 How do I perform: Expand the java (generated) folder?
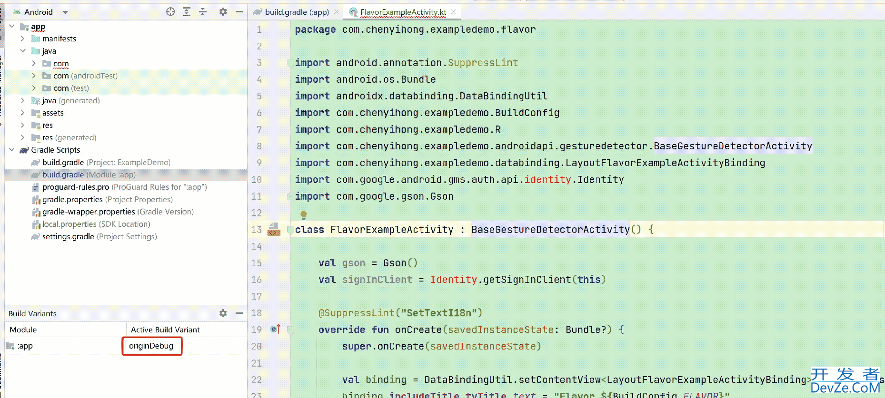click(x=22, y=100)
